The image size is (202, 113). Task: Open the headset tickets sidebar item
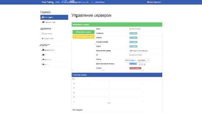(x=54, y=34)
